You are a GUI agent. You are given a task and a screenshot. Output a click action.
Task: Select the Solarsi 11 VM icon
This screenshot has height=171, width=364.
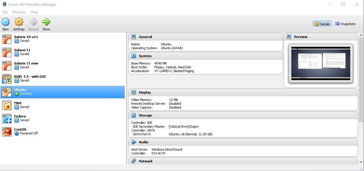tap(7, 52)
